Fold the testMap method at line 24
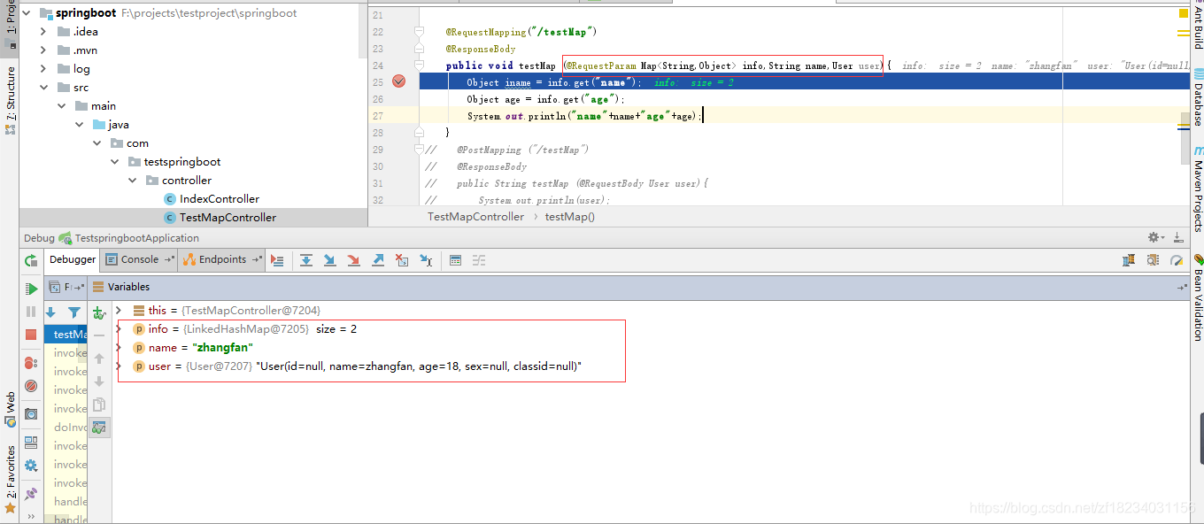This screenshot has height=524, width=1204. coord(420,65)
